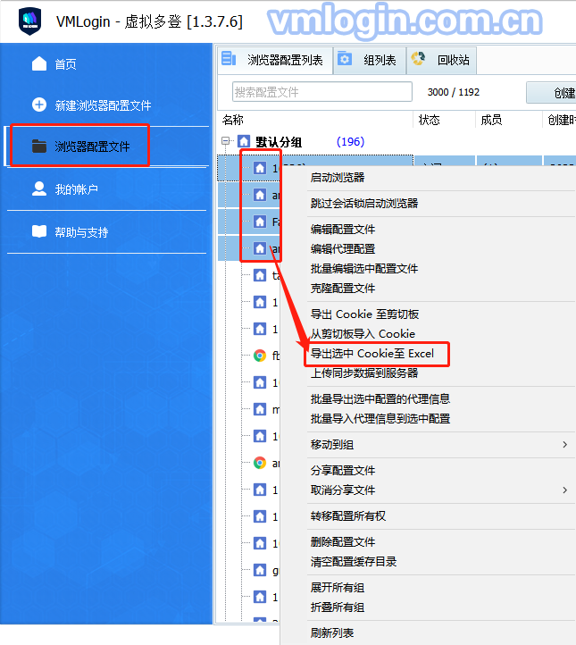576x645 pixels.
Task: Select 清空配置缓存目录 menu entry
Action: click(x=354, y=562)
